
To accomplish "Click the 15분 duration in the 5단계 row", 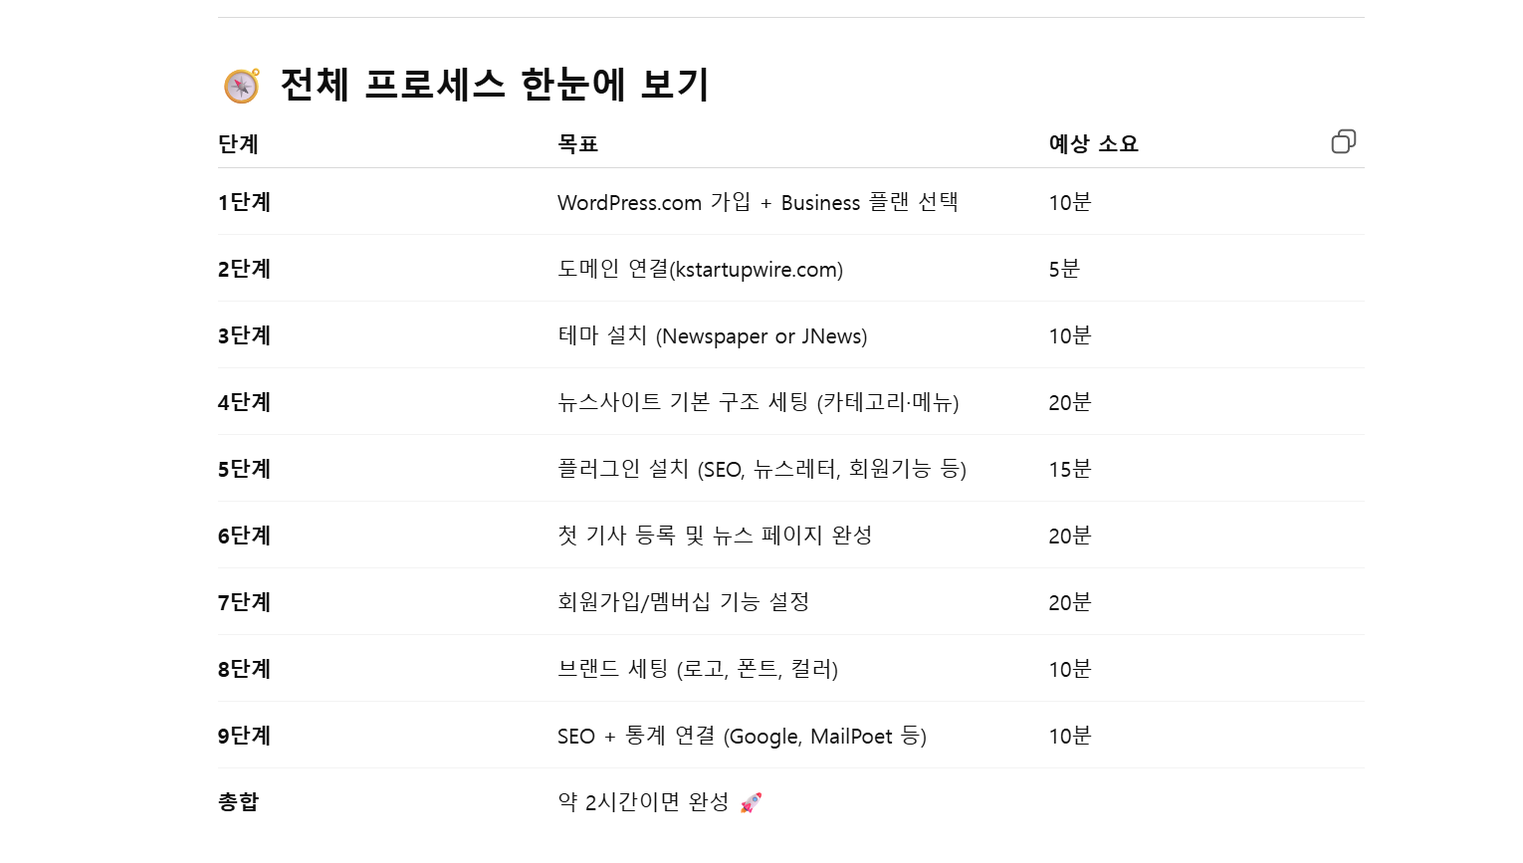I will 1070,470.
